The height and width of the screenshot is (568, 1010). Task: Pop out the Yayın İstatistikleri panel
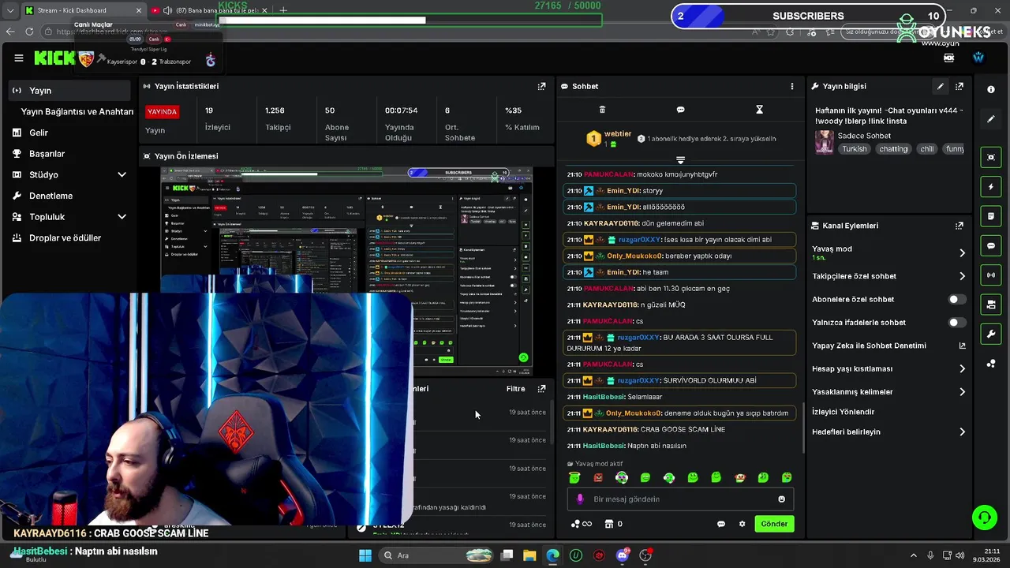pyautogui.click(x=541, y=86)
